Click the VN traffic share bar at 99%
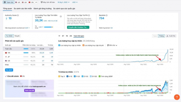The width and height of the screenshot is (181, 102). tap(26, 53)
